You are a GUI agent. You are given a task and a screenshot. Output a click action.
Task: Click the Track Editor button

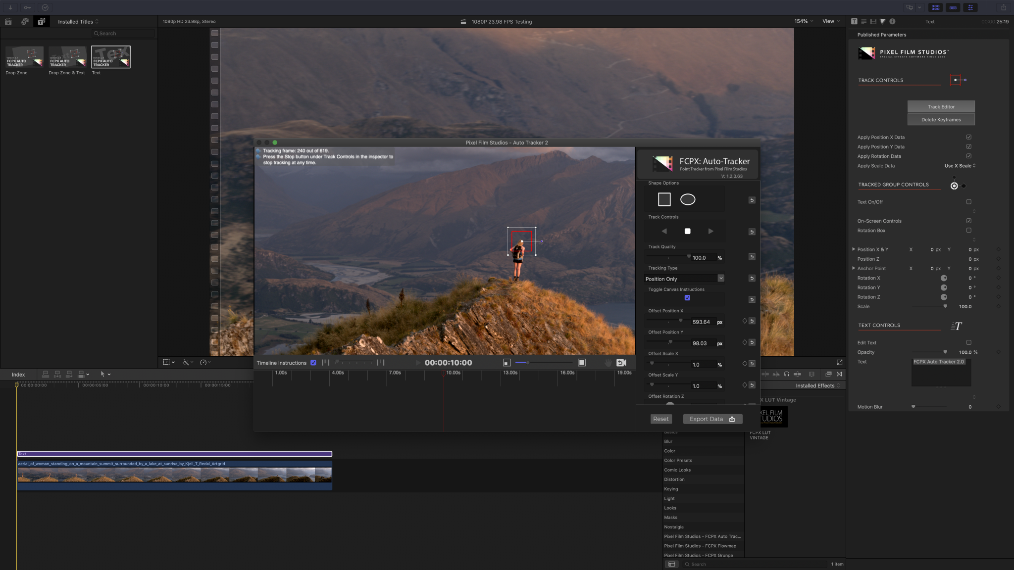pyautogui.click(x=940, y=106)
